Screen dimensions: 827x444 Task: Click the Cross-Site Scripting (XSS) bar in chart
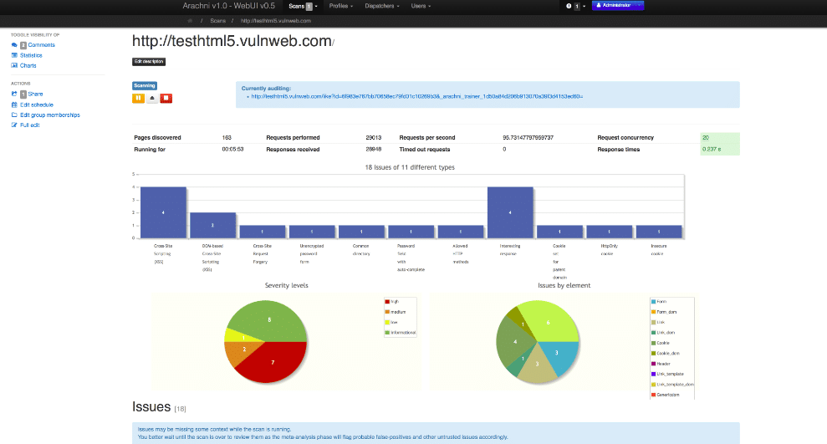163,212
